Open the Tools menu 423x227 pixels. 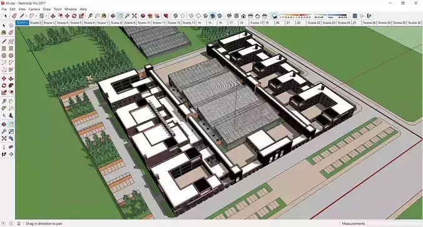click(58, 9)
